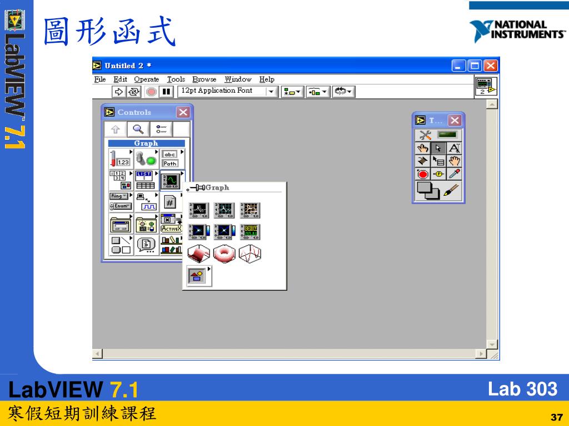
Task: Open the Edit menu
Action: [x=120, y=79]
